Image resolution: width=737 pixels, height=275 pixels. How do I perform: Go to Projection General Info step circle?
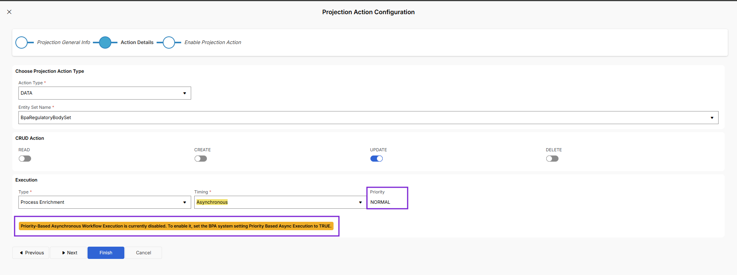click(x=21, y=43)
